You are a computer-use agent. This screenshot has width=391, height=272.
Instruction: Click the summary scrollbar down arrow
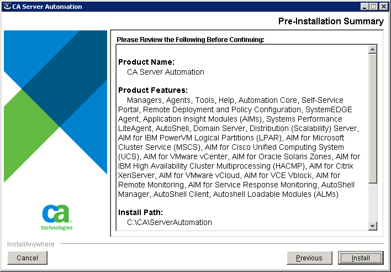coord(372,226)
